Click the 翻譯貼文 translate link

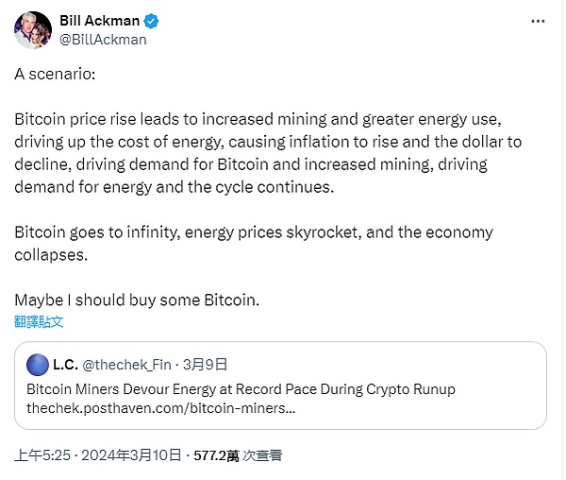point(39,321)
